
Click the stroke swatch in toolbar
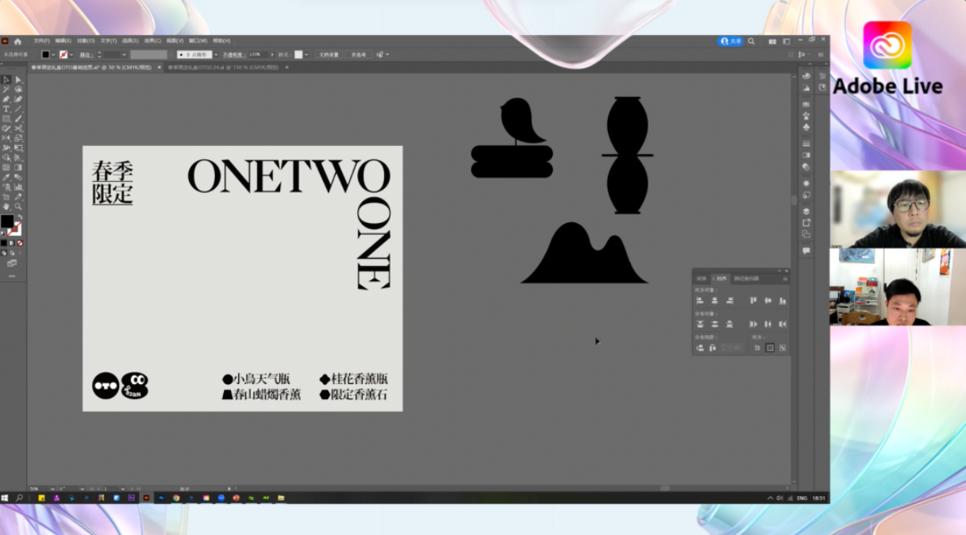pos(14,229)
